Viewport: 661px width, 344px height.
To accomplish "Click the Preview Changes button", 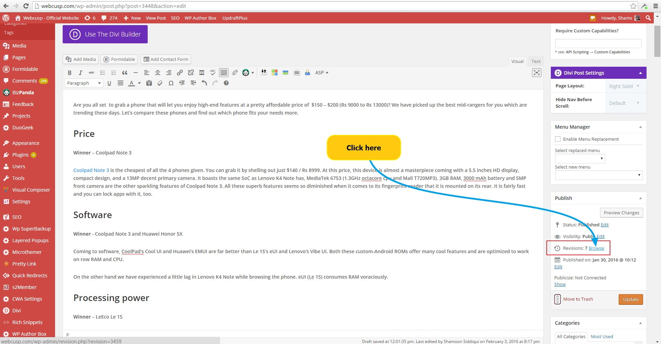I will [x=621, y=213].
